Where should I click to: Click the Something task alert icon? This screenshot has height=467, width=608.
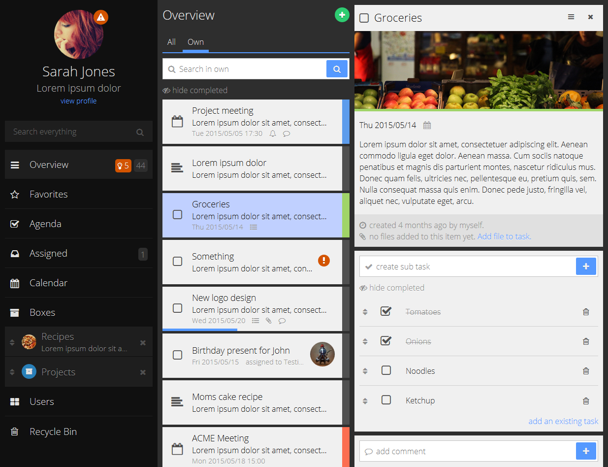pyautogui.click(x=323, y=260)
